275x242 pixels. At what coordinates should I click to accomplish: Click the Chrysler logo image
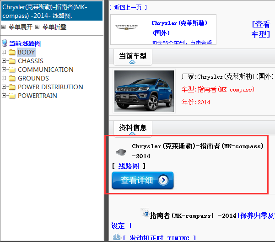126,27
